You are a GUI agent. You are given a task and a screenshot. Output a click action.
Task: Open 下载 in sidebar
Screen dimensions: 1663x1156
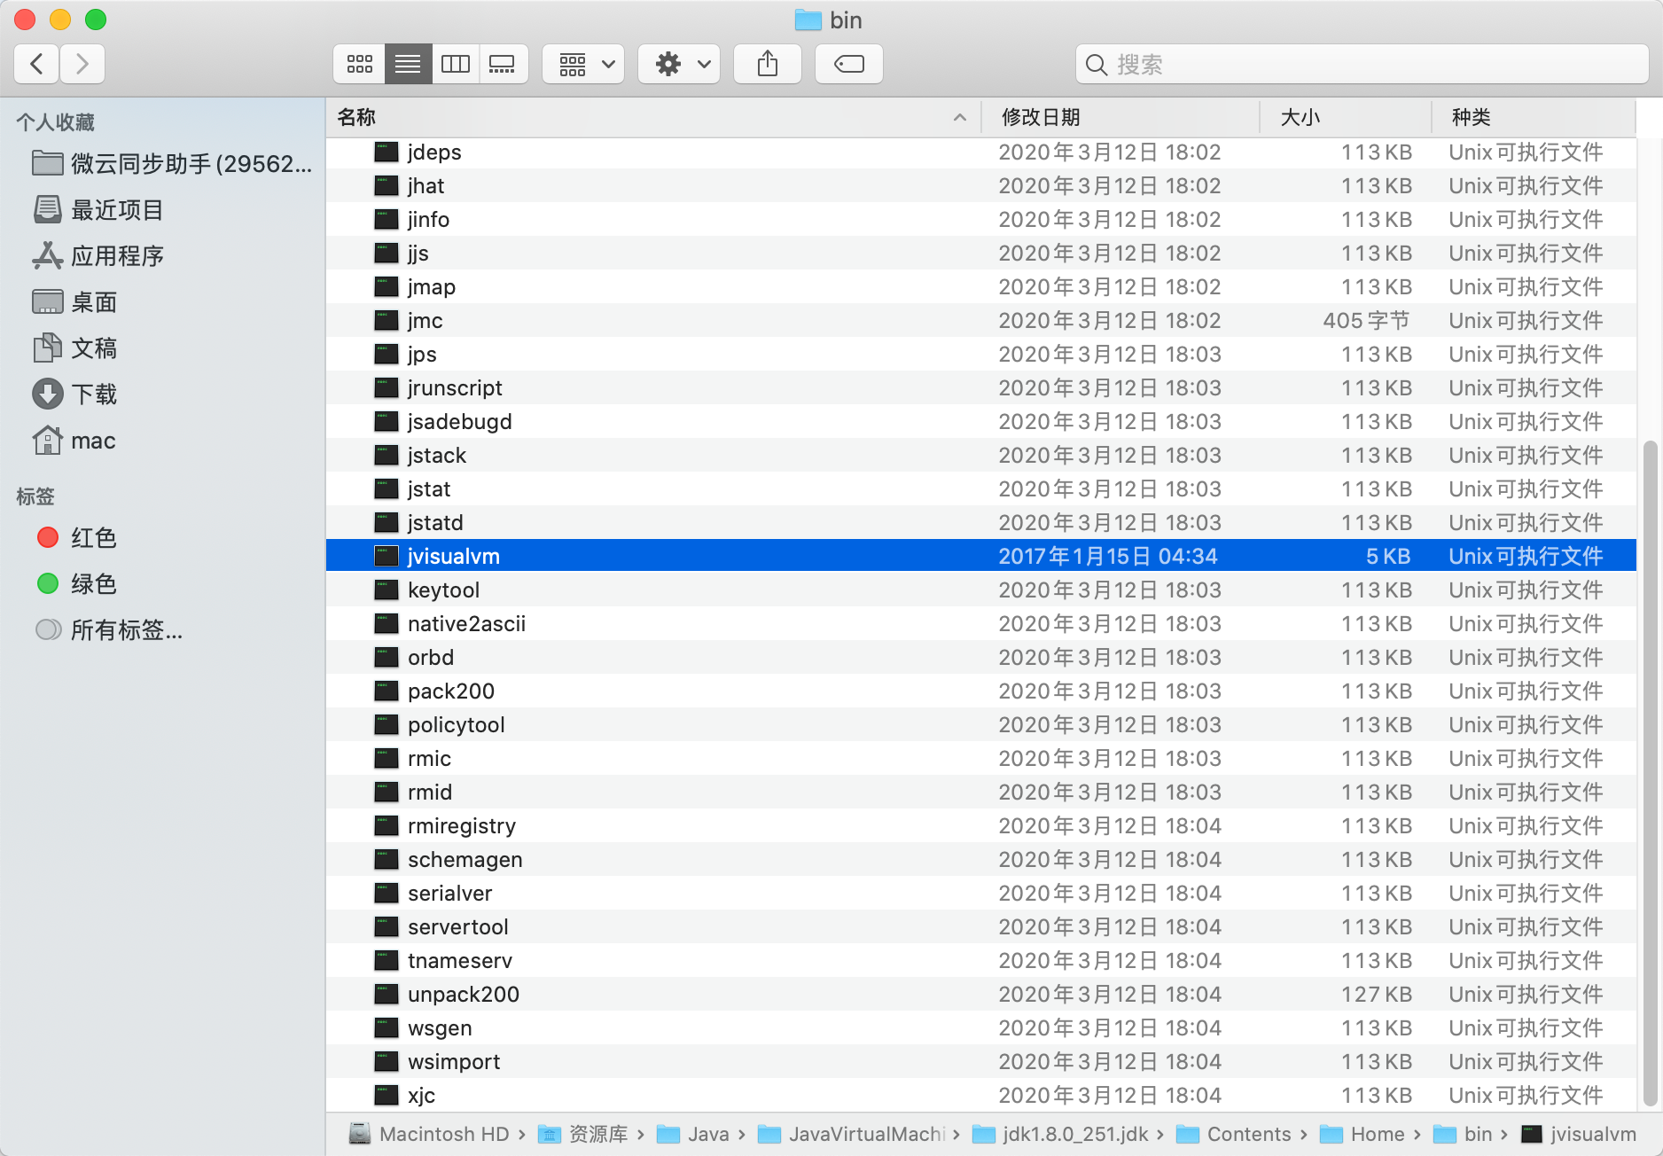pyautogui.click(x=74, y=394)
